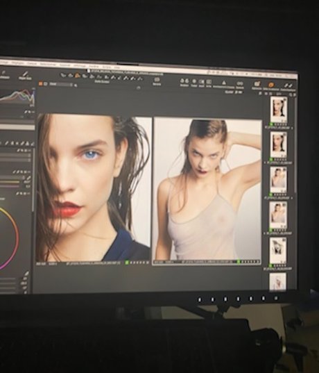
Task: Set the star rating under the close-up portrait
Action: (x=139, y=263)
